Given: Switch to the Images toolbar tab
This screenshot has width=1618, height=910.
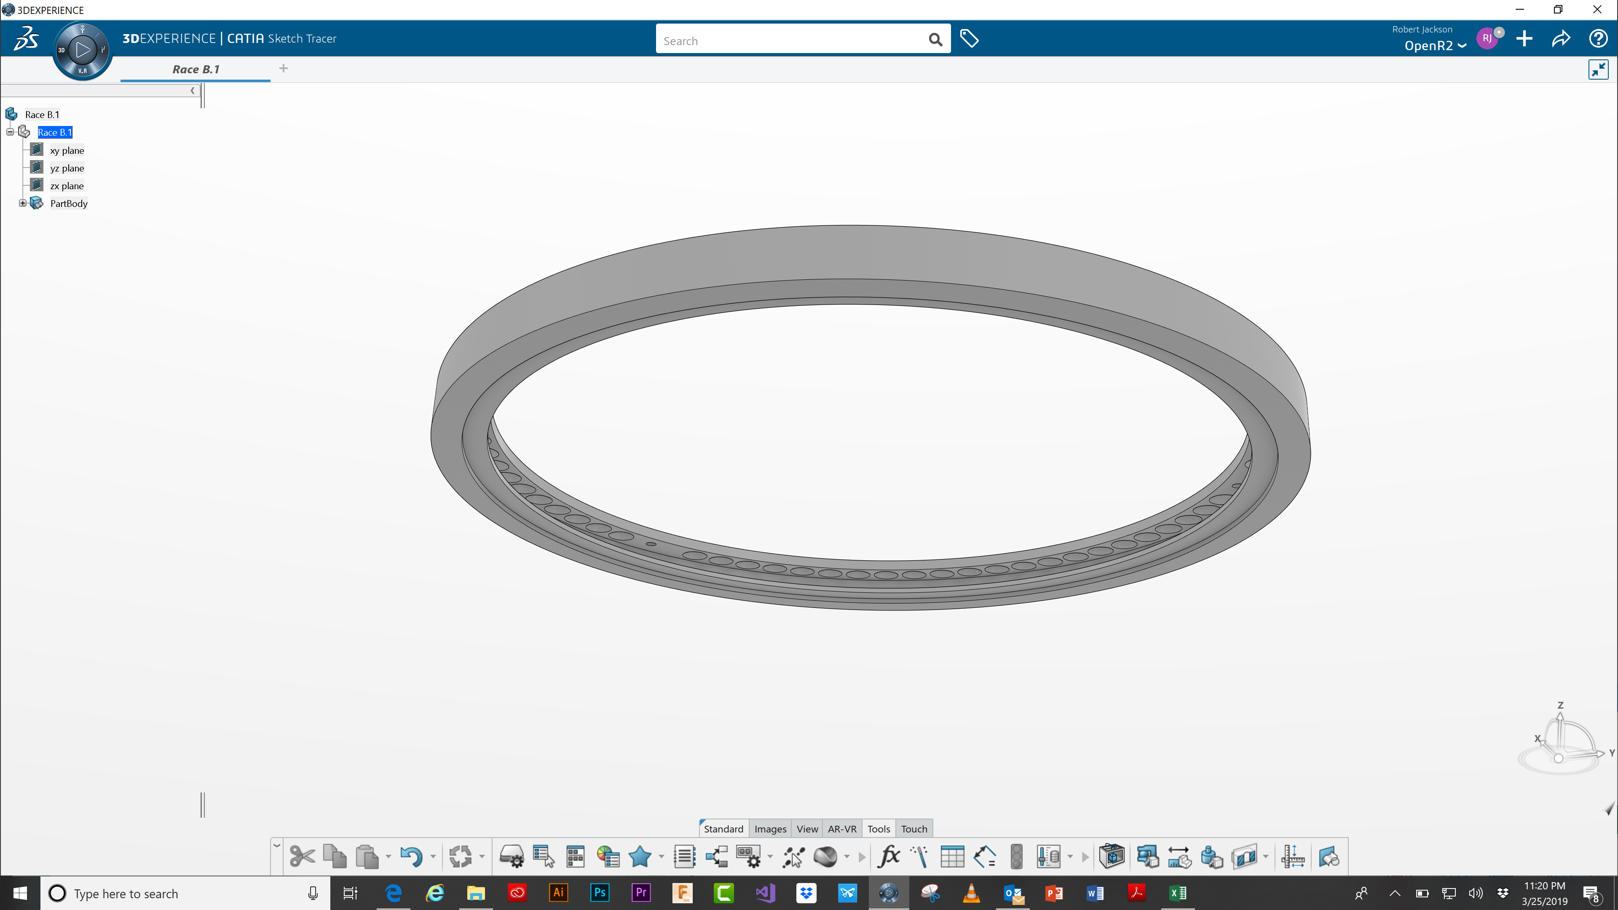Looking at the screenshot, I should coord(770,828).
